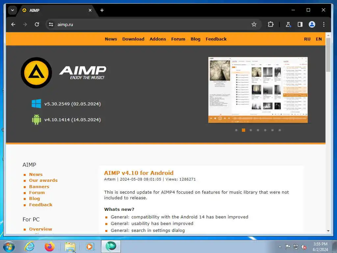The width and height of the screenshot is (337, 253).
Task: Select the active second slideshow dot
Action: click(244, 130)
